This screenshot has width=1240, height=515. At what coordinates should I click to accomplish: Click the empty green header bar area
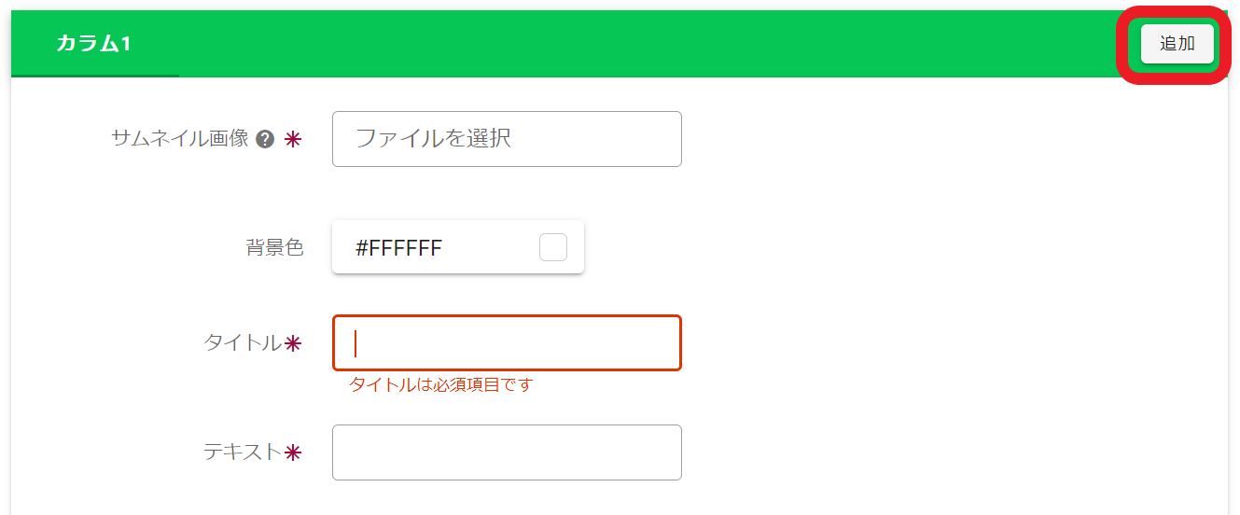(x=653, y=44)
